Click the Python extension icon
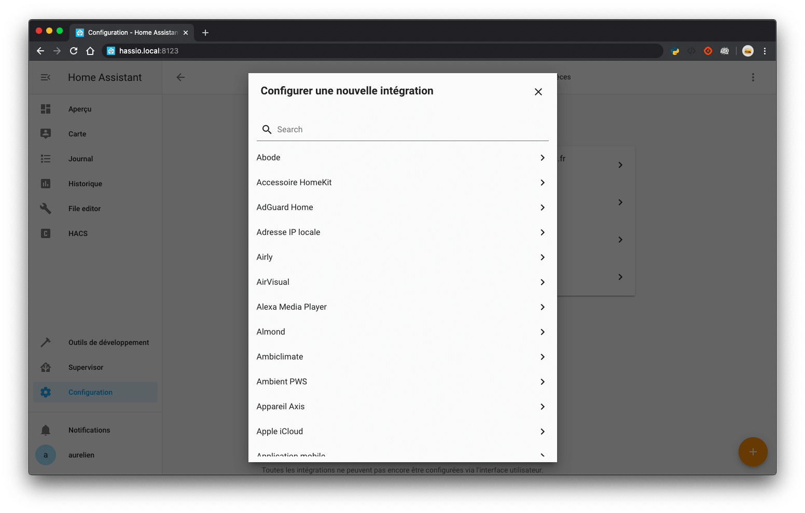 tap(675, 51)
